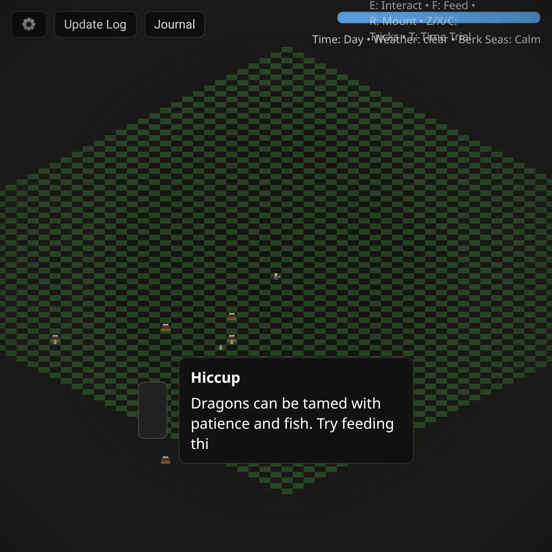Click the Hiccup speaker name
This screenshot has height=552, width=552.
click(215, 378)
